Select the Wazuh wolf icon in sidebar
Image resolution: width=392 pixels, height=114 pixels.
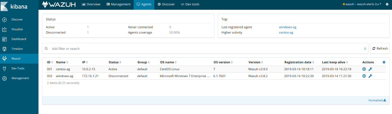pyautogui.click(x=4, y=58)
